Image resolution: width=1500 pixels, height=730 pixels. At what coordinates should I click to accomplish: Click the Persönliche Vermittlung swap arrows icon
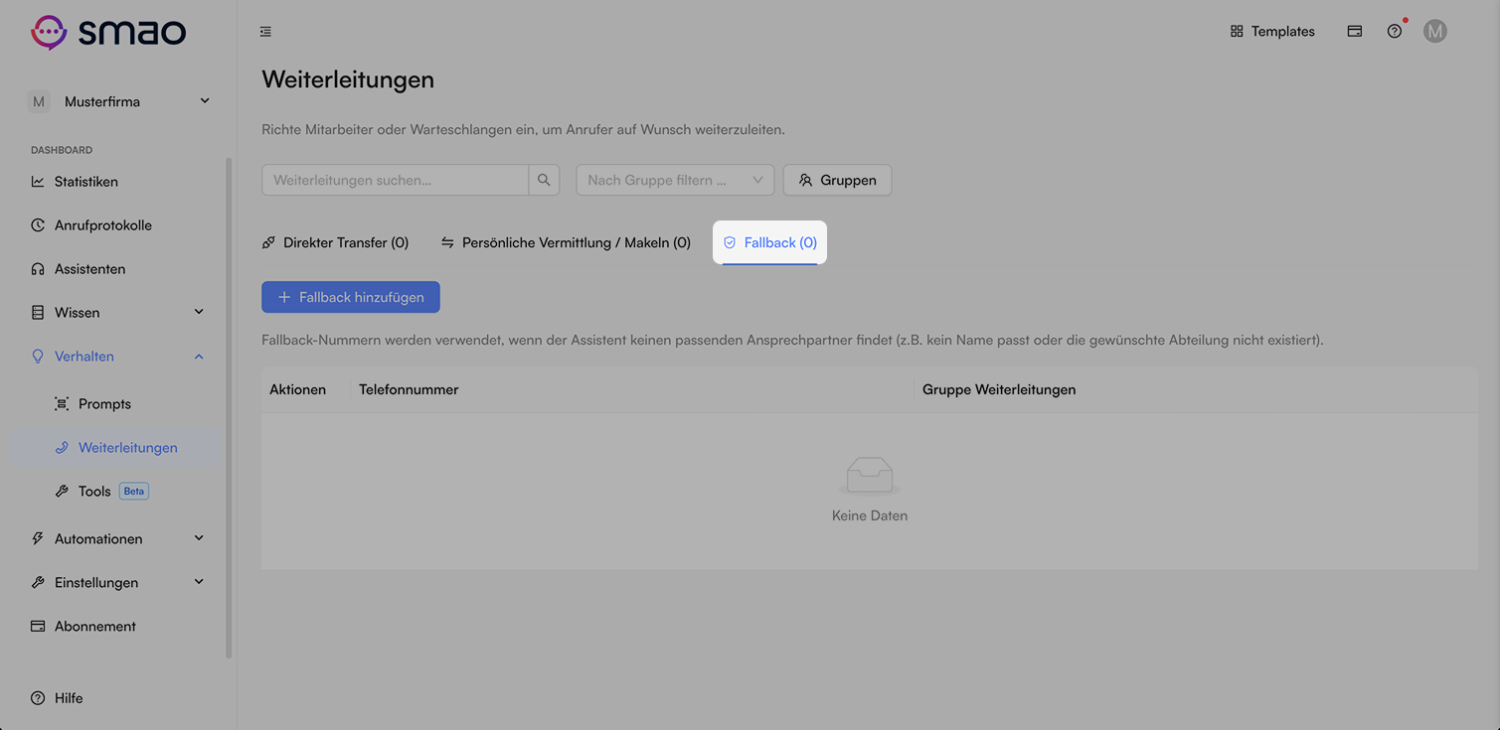point(447,242)
